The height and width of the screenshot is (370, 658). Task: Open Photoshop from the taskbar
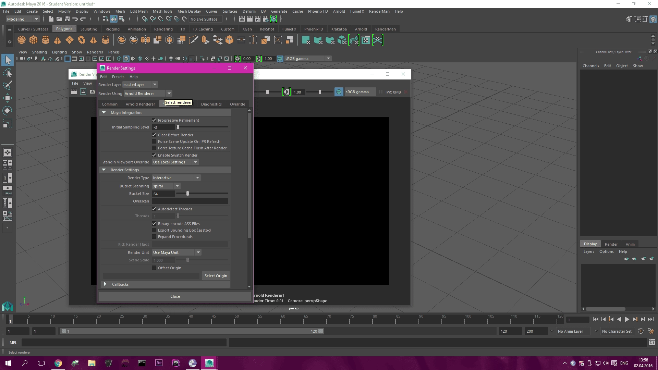[176, 363]
